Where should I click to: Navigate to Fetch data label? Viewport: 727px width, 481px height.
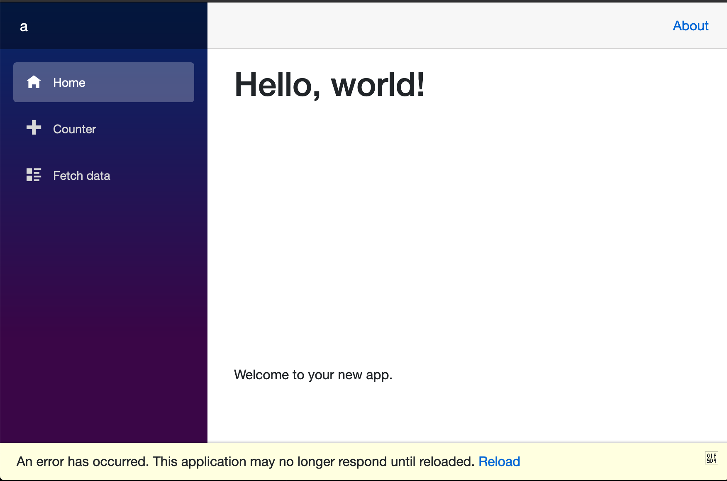tap(82, 176)
